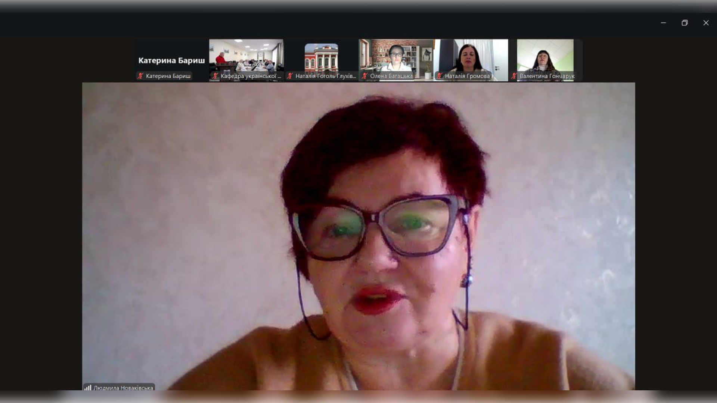Image resolution: width=717 pixels, height=403 pixels.
Task: Click muted mic icon beside Олена Багацька
Action: (364, 76)
